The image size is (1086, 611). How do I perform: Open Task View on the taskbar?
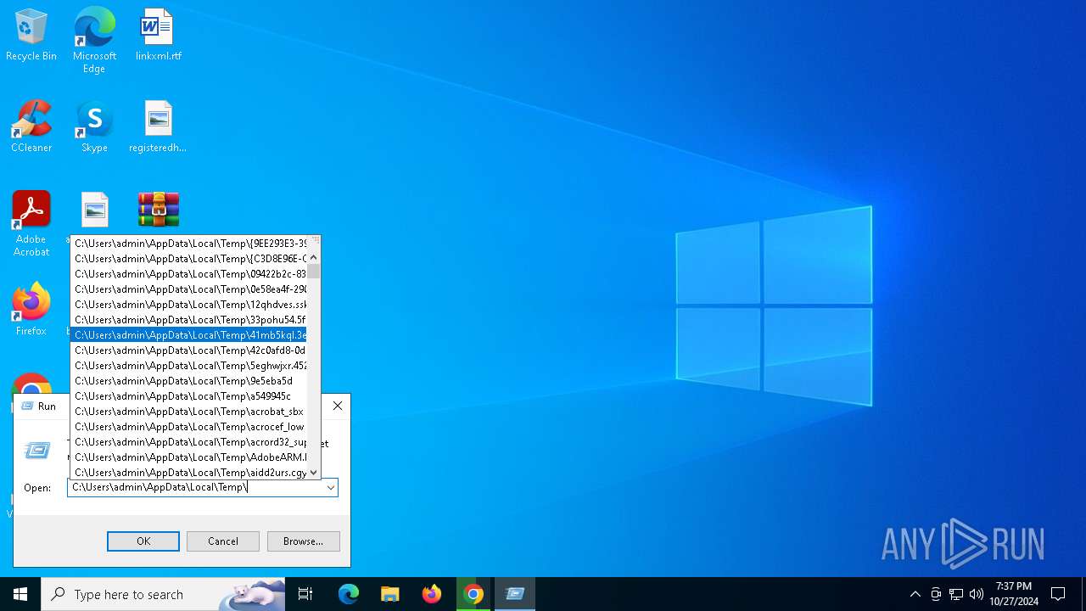[305, 594]
